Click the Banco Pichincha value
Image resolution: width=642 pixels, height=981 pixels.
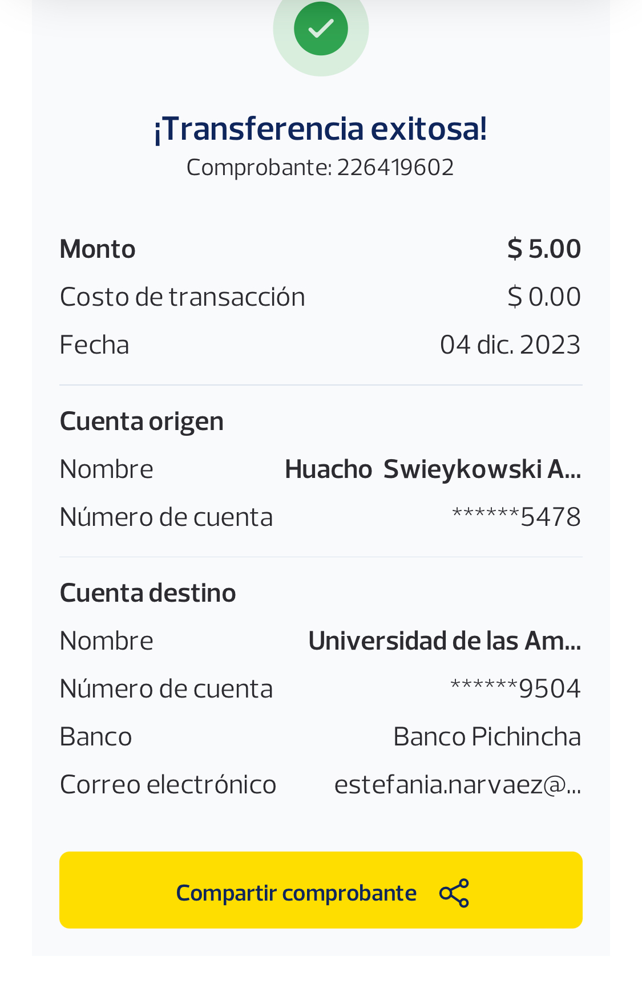click(x=487, y=737)
